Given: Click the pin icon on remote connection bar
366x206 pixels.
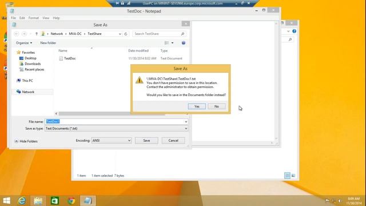Looking at the screenshot, I should 117,3.
